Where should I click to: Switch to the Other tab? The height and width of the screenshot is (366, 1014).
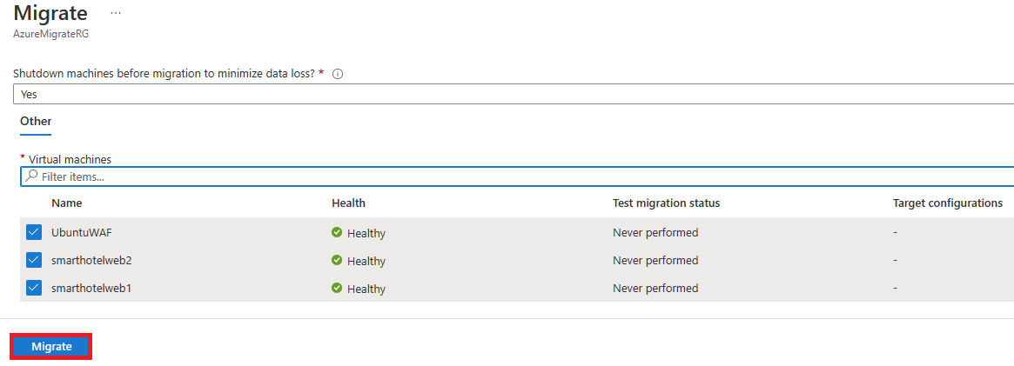click(36, 122)
